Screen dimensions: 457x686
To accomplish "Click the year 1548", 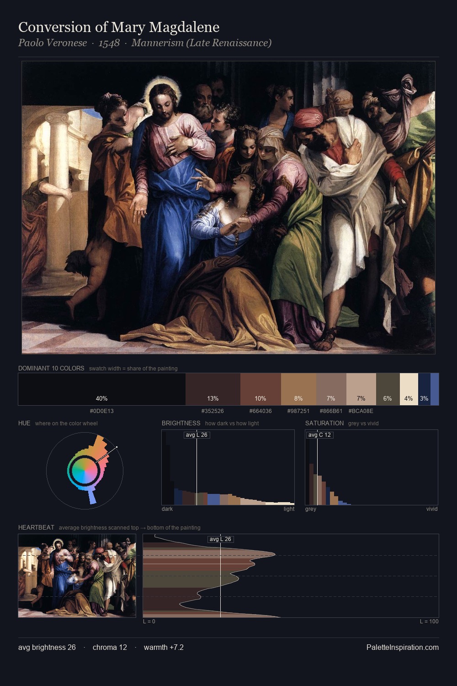I will pos(109,43).
